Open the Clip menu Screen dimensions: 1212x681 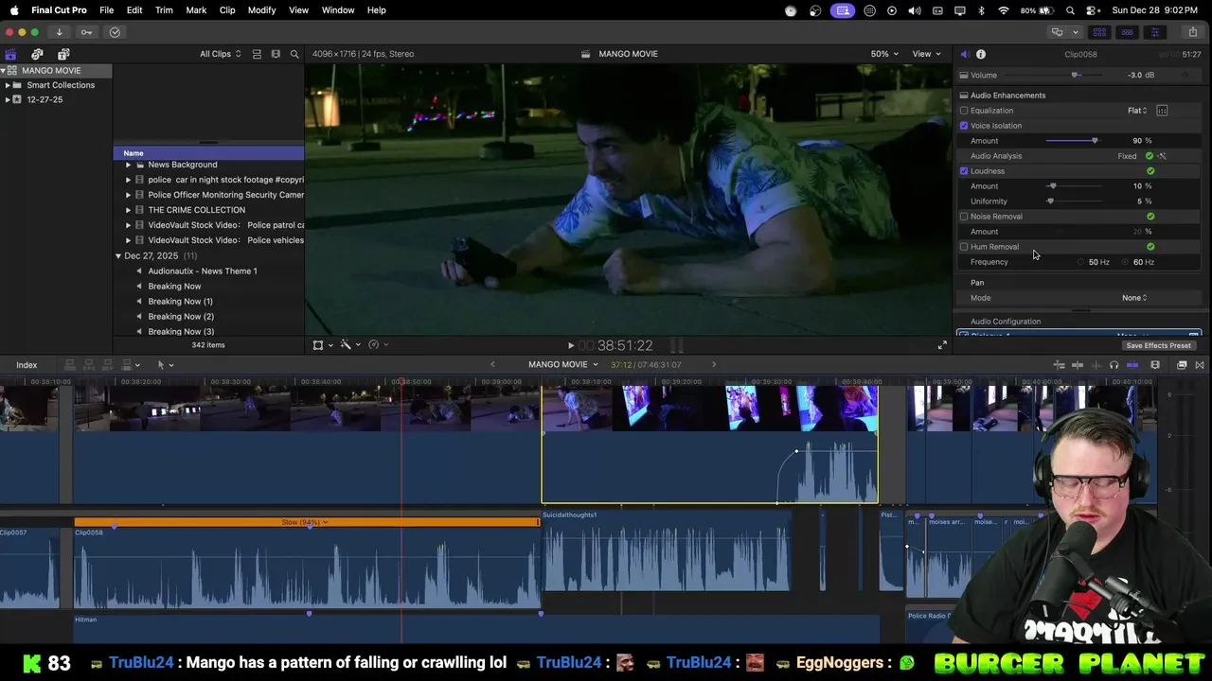pos(227,10)
